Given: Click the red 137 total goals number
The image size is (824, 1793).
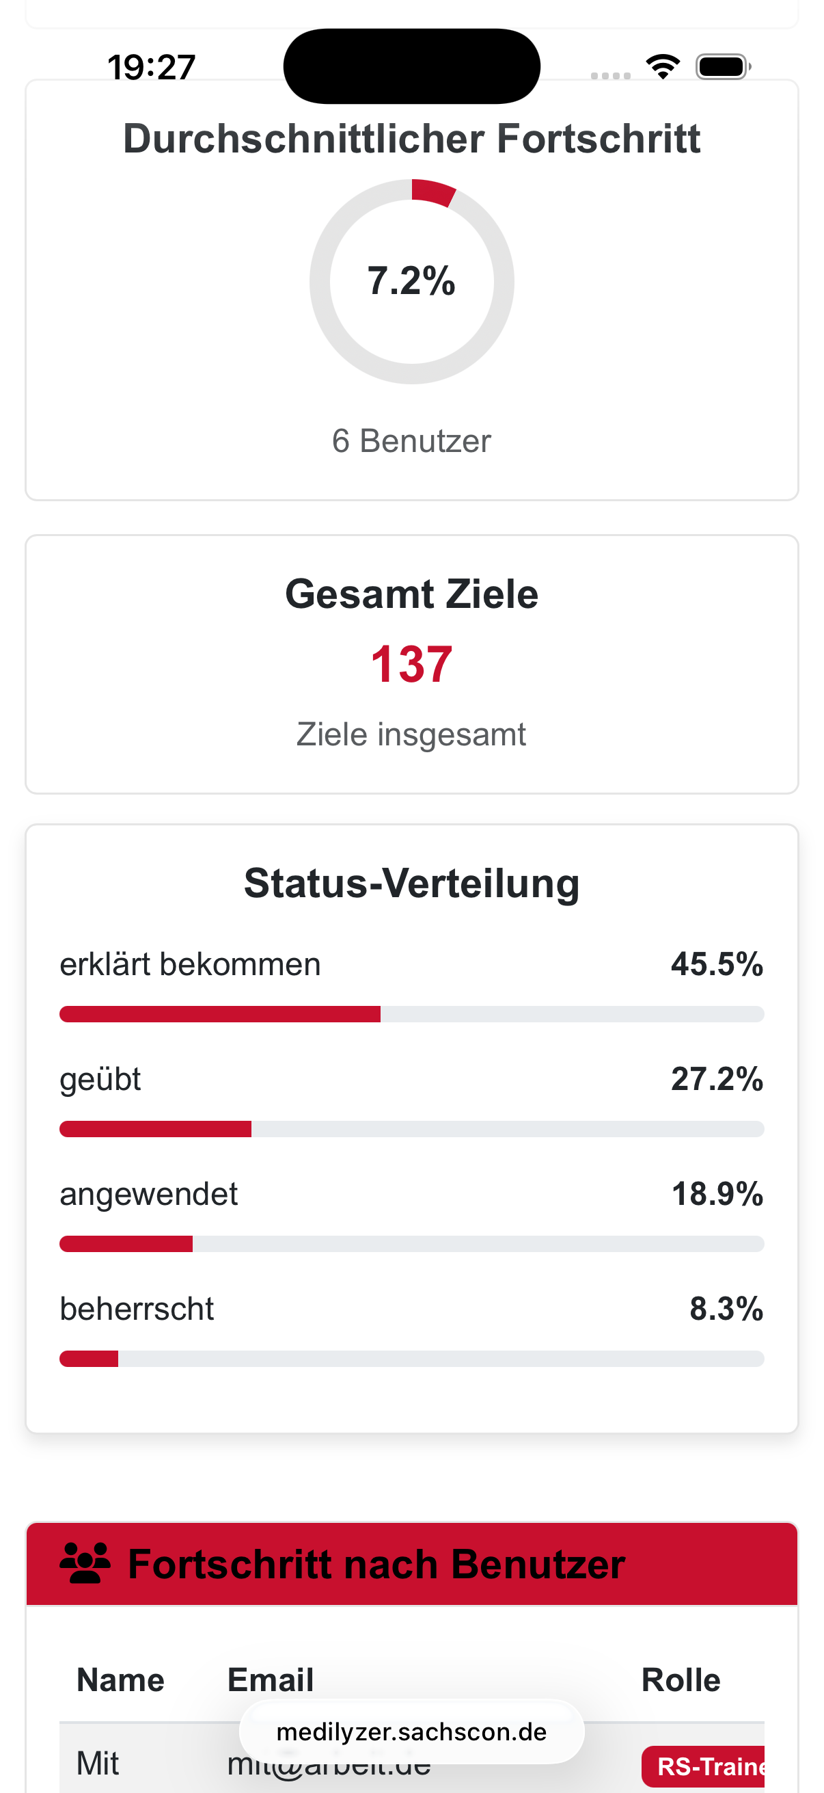Looking at the screenshot, I should (x=411, y=664).
